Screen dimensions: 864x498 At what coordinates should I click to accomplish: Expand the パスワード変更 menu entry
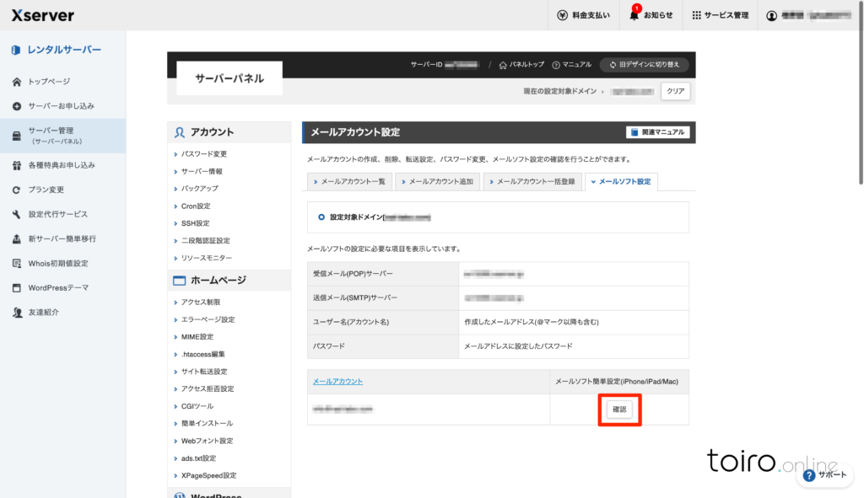pos(203,154)
